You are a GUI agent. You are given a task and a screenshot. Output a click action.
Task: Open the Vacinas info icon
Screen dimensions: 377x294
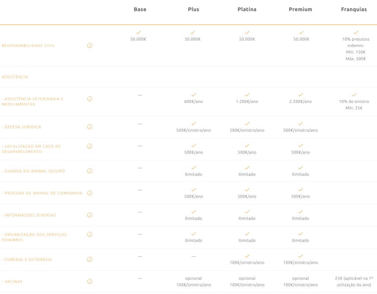pos(89,281)
